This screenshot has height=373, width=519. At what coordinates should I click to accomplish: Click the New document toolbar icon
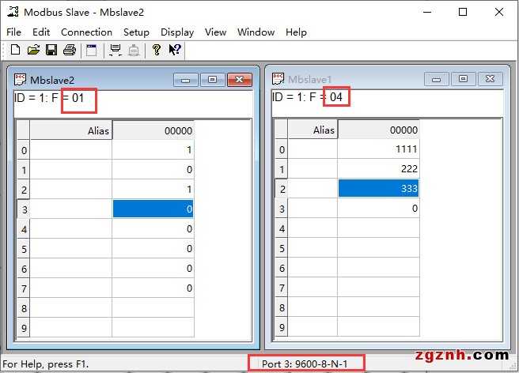[15, 50]
